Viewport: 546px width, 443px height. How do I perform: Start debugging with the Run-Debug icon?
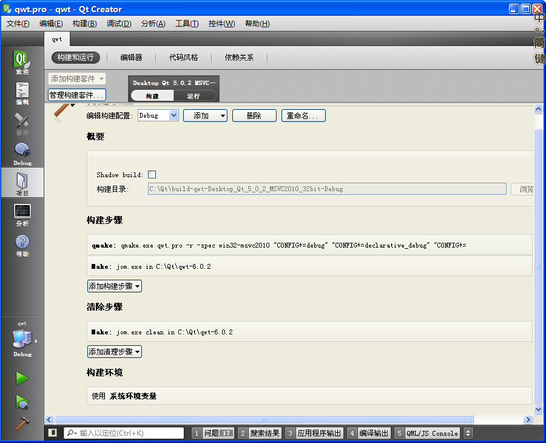22,402
